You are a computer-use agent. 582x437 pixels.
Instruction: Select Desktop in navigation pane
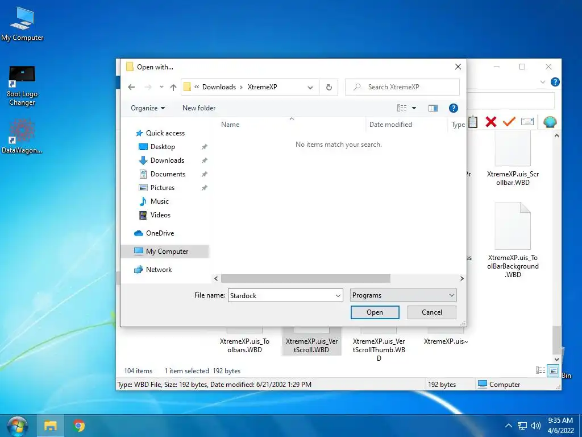click(x=163, y=147)
